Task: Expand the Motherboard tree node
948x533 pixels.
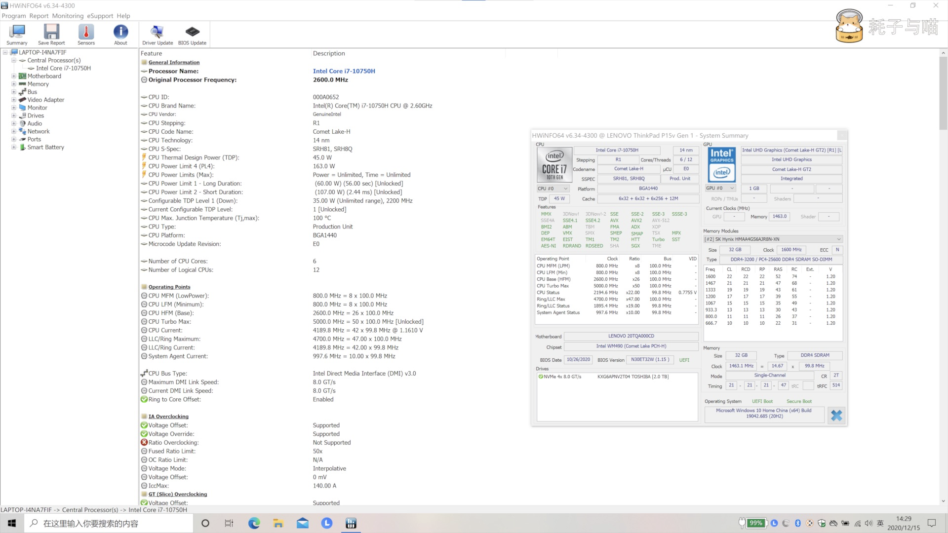Action: tap(14, 76)
